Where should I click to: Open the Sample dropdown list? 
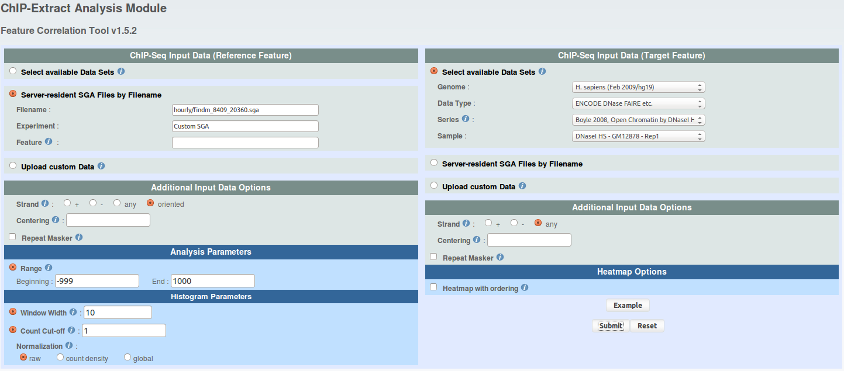pos(638,136)
